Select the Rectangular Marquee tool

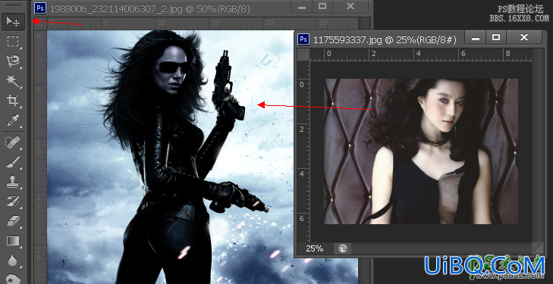[14, 42]
